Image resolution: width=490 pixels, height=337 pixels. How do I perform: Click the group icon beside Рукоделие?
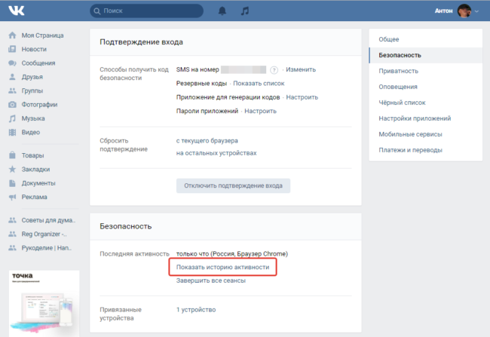pos(12,248)
